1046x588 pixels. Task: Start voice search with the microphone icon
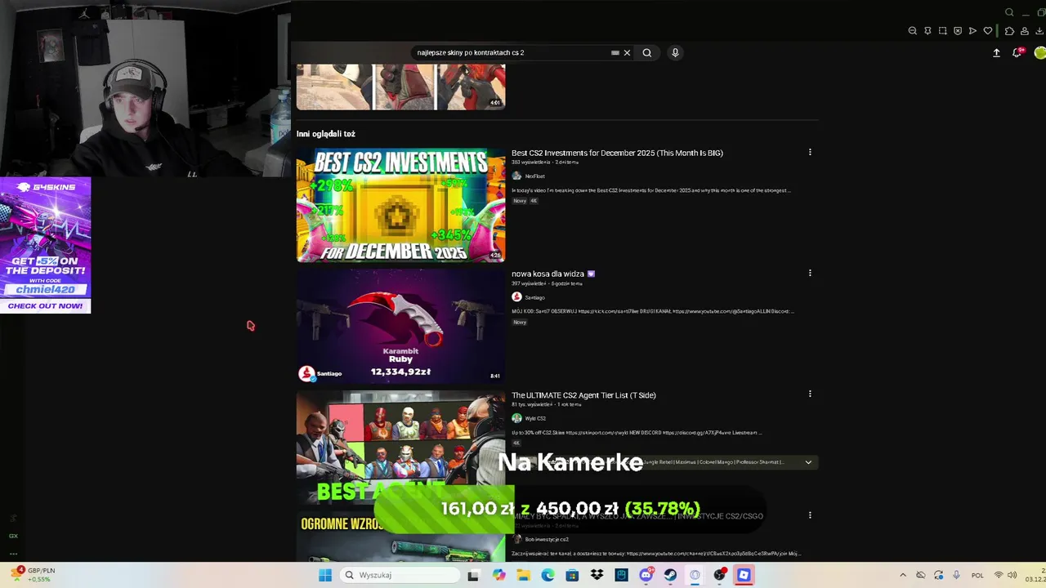(675, 52)
